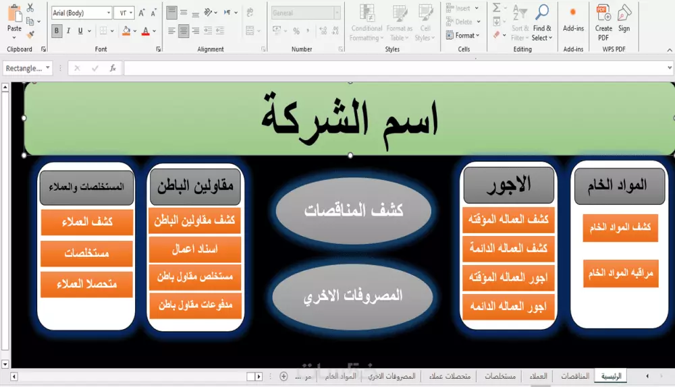
Task: Align text right icon
Action: [x=196, y=30]
